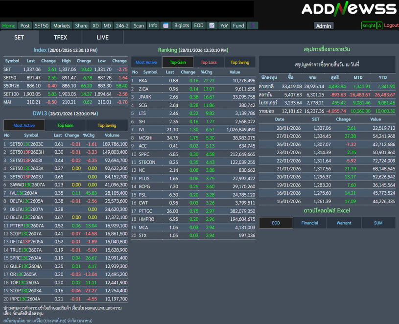Click the knight username button
This screenshot has height=324, width=399.
tap(369, 25)
